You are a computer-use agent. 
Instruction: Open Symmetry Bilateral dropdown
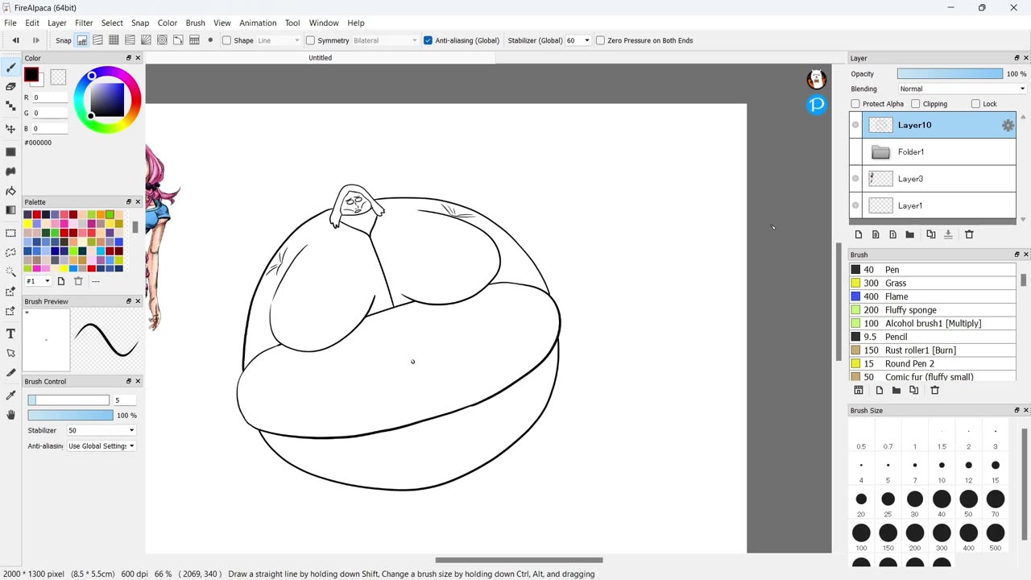[385, 40]
